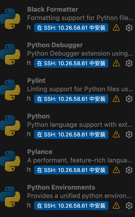The height and width of the screenshot is (217, 135).
Task: Click 'Provides a unified python environ...' description
Action: pyautogui.click(x=79, y=196)
